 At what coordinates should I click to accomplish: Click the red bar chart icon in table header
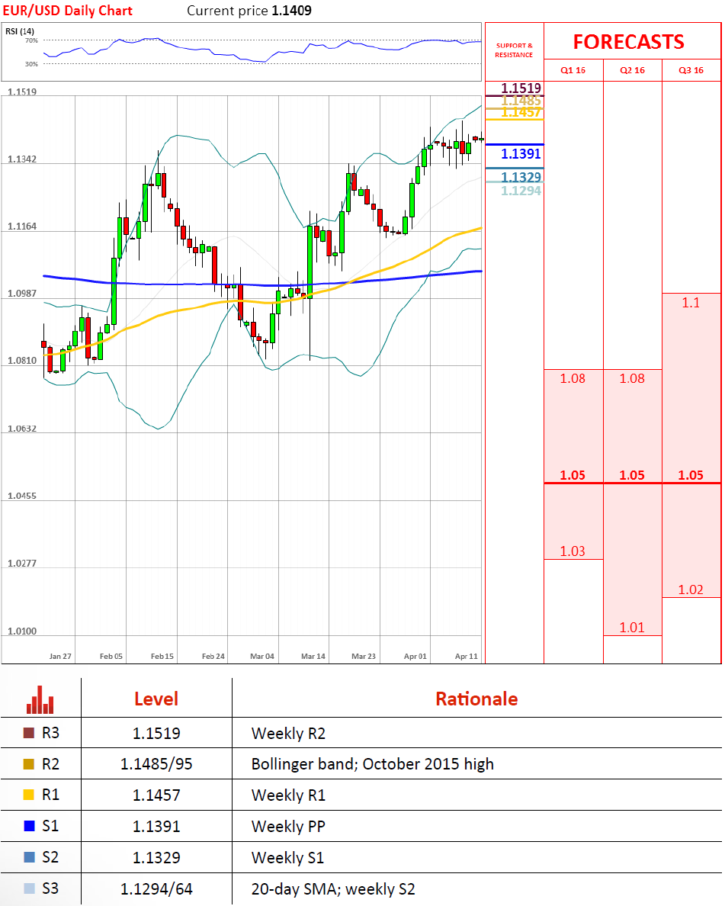click(x=40, y=699)
